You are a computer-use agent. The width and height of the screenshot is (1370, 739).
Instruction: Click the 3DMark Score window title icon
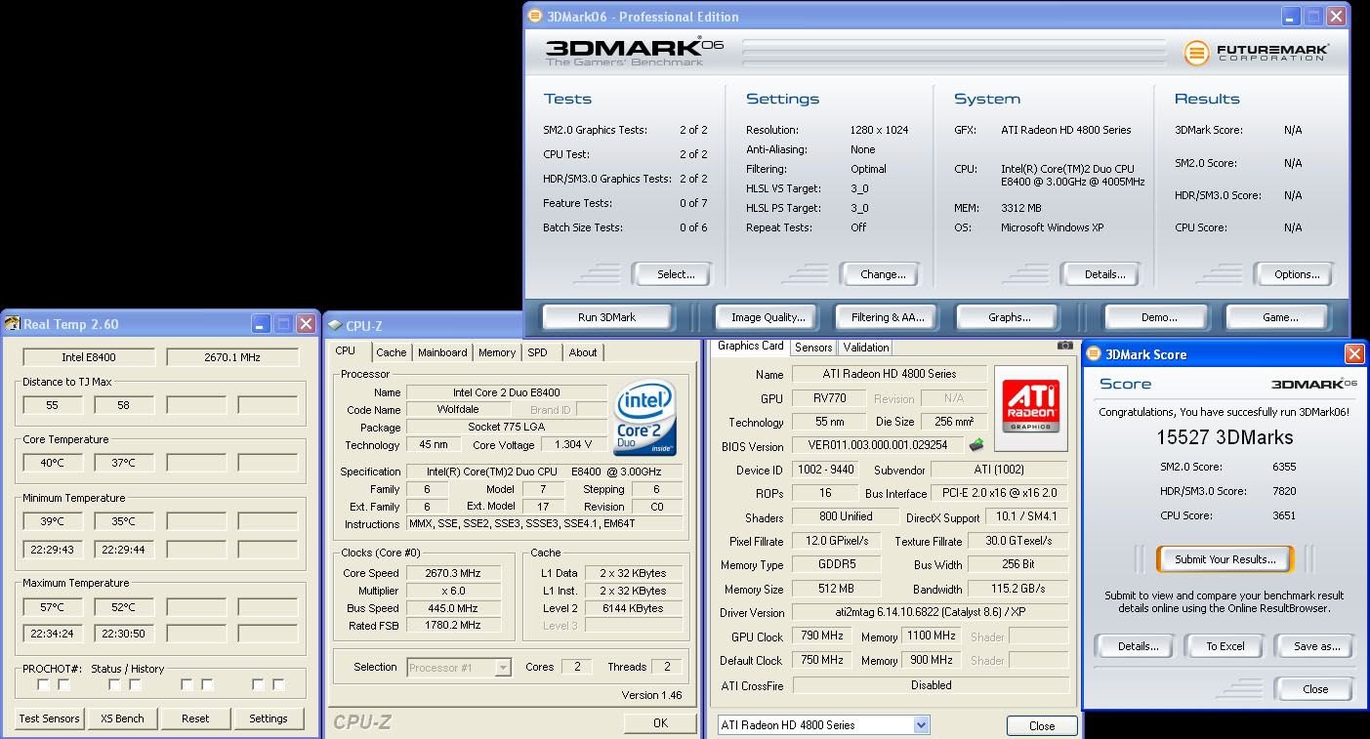click(x=1094, y=354)
